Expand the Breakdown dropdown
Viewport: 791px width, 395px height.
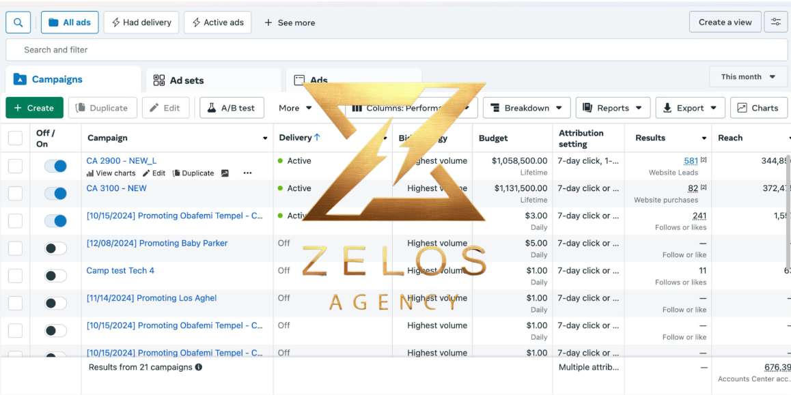pyautogui.click(x=527, y=108)
